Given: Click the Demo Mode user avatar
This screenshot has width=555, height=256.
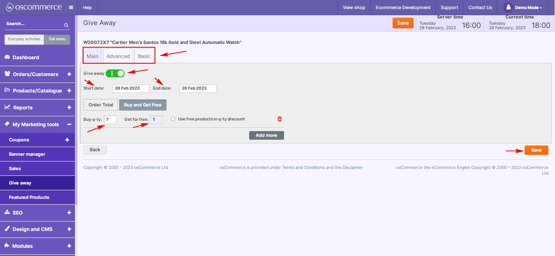Looking at the screenshot, I should point(509,7).
